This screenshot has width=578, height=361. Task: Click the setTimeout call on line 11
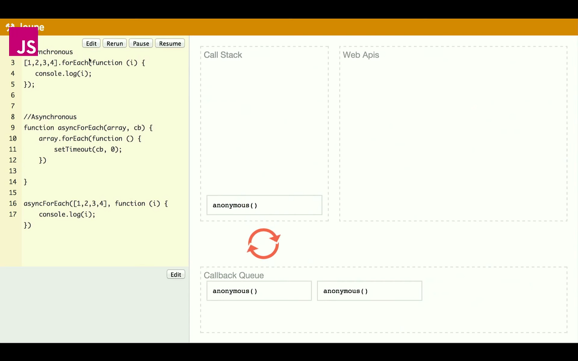[x=88, y=149]
